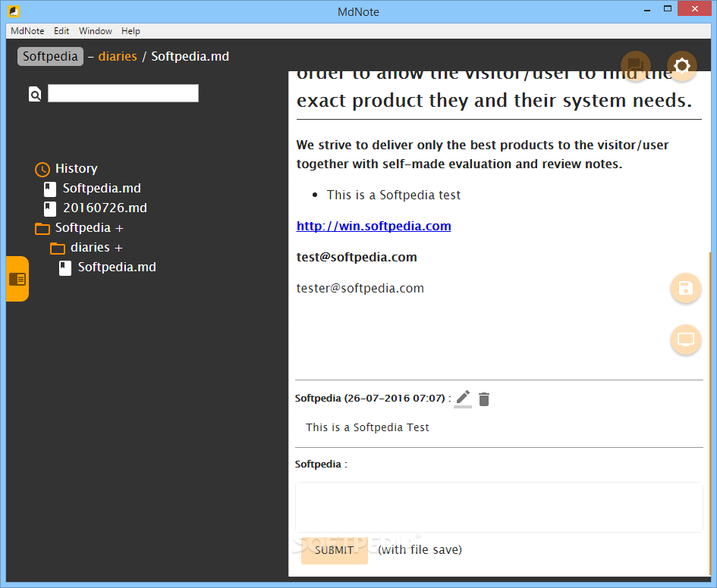Click plus next to diaries folder
This screenshot has height=588, width=717.
pos(118,248)
